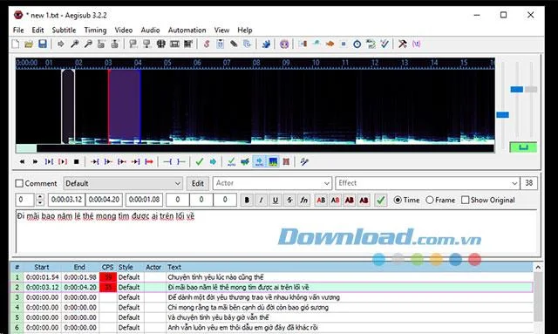This screenshot has height=334, width=558.
Task: Apply underline with U button
Action: pyautogui.click(x=276, y=200)
